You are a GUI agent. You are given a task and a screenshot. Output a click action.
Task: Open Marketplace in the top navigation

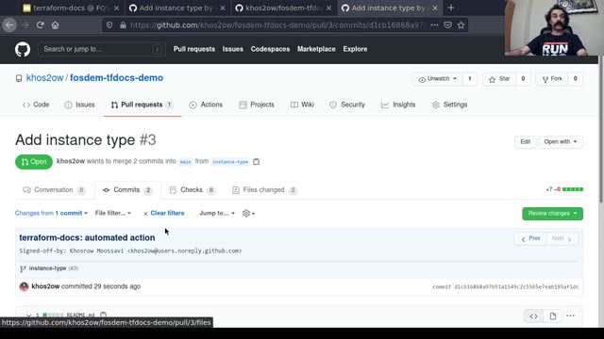pos(316,49)
